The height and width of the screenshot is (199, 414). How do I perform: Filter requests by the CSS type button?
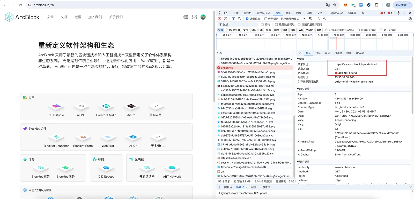pos(254,30)
